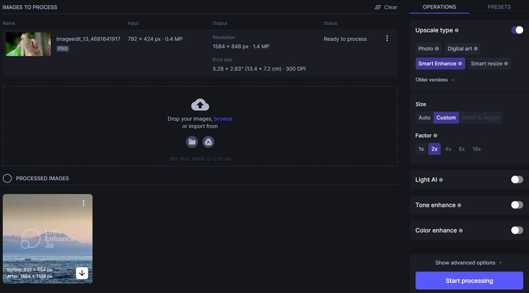Open the three-dot menu for imageedit_13 row
Viewport: 529px width, 293px height.
(x=387, y=39)
